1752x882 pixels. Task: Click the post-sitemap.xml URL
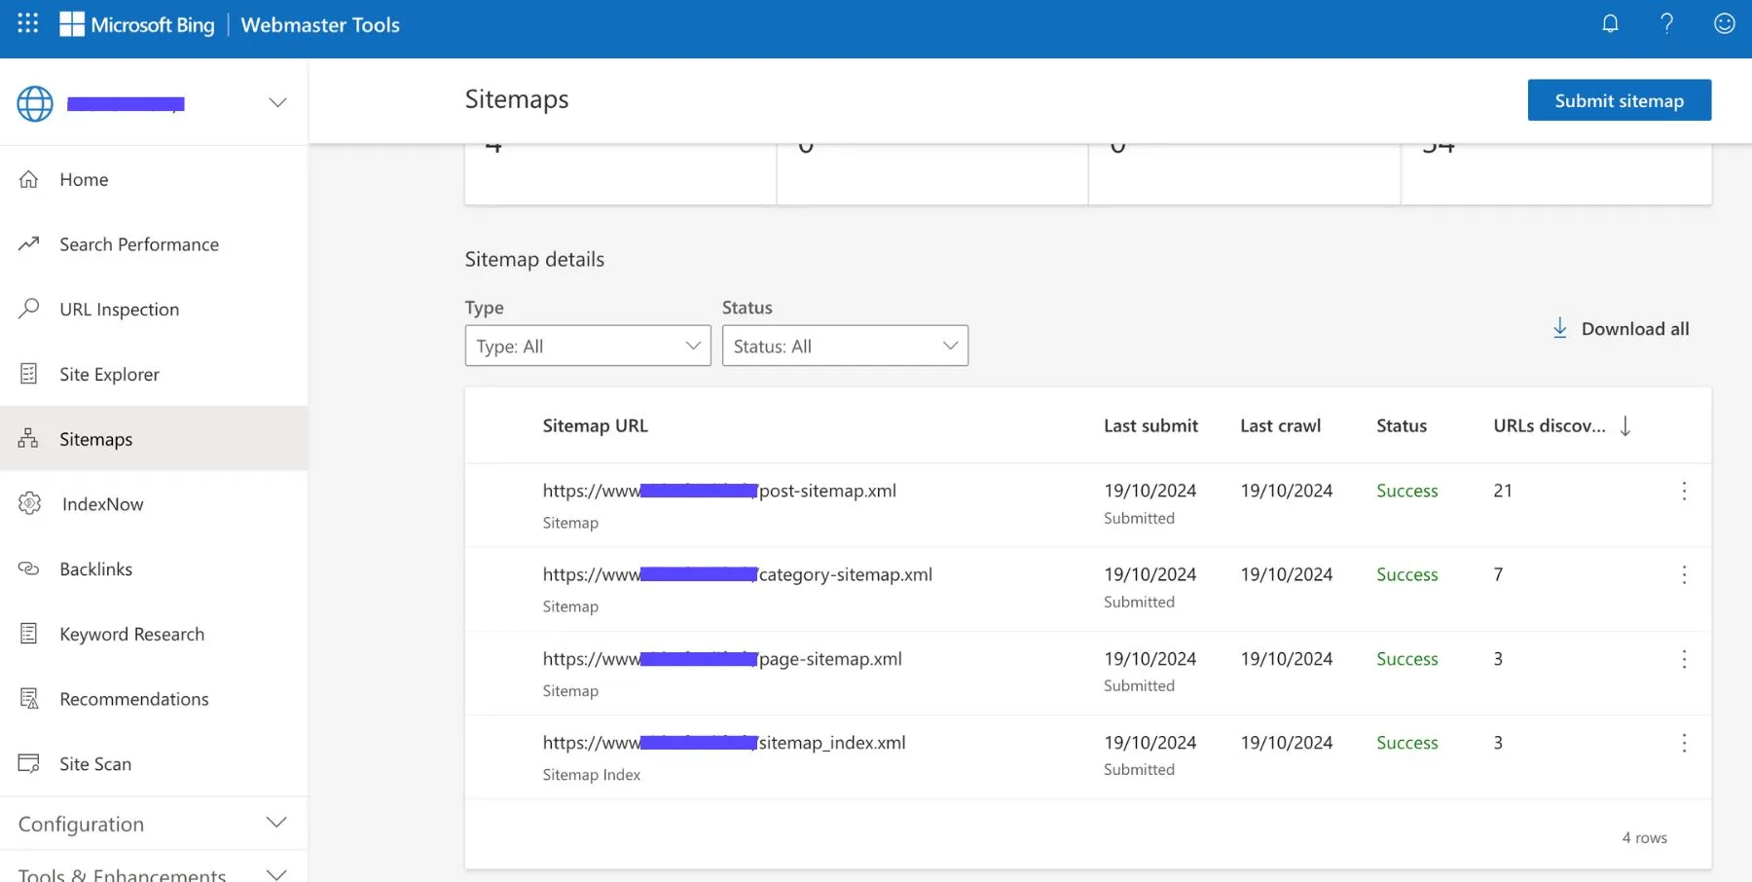719,491
